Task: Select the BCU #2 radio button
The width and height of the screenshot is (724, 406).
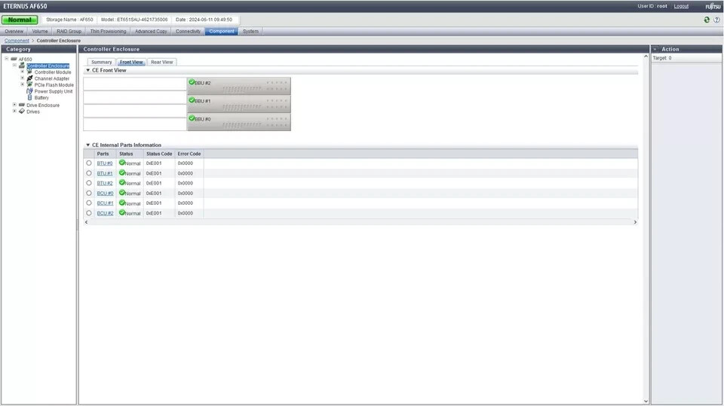Action: (x=89, y=213)
